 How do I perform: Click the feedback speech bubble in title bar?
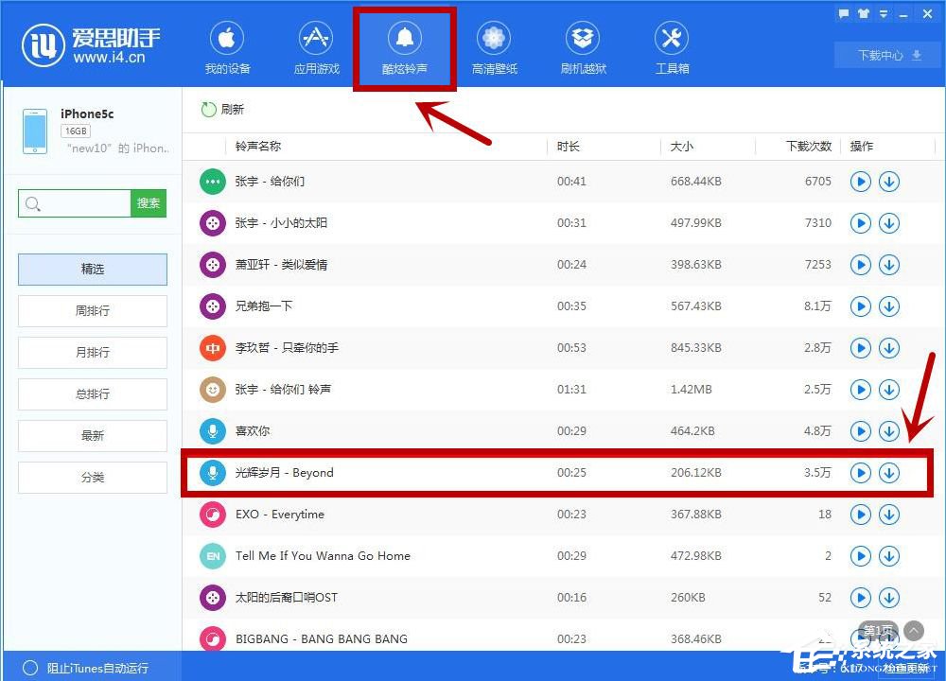click(844, 13)
